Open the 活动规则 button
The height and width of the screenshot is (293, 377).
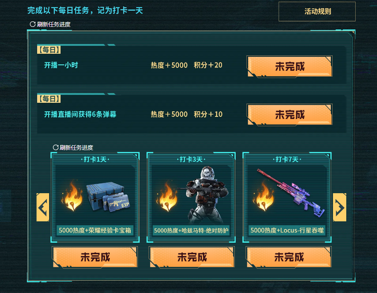[317, 12]
